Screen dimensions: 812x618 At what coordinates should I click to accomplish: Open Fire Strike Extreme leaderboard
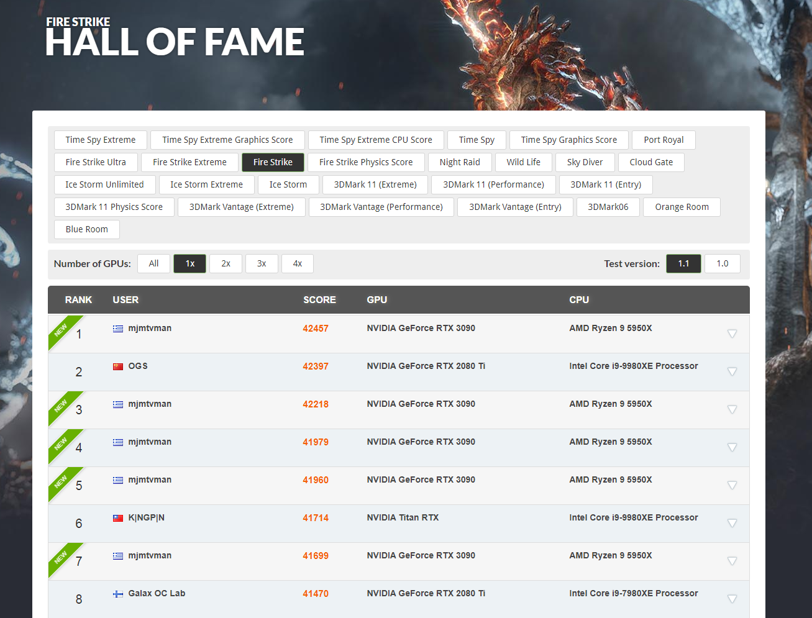pos(189,162)
